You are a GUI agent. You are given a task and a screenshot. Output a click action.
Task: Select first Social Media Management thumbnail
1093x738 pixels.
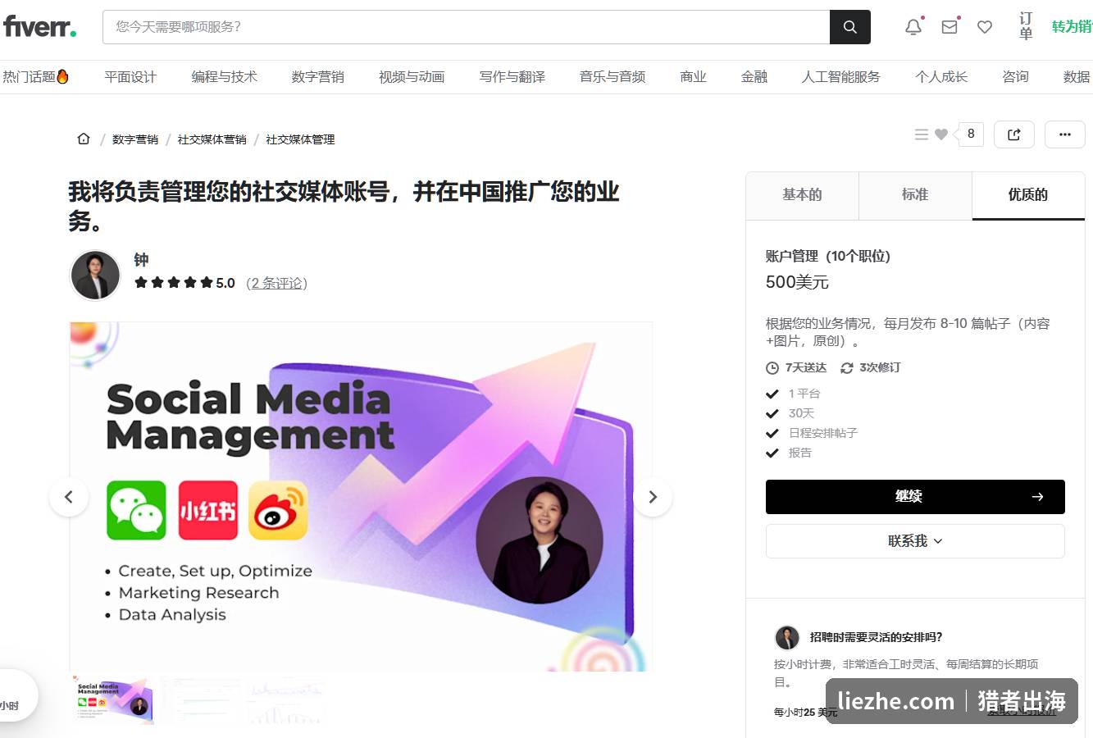point(112,699)
